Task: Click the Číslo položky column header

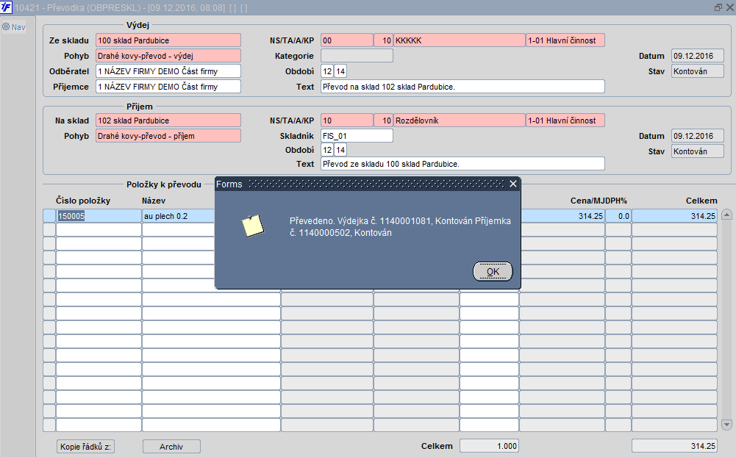Action: pyautogui.click(x=83, y=201)
